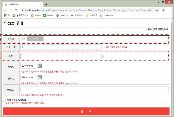Screen dimensions: 174x117
Task: Click the 거래금액 amount input field
Action: [61, 47]
